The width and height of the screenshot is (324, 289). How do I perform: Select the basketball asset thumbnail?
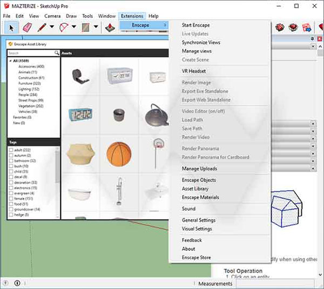[x=119, y=154]
